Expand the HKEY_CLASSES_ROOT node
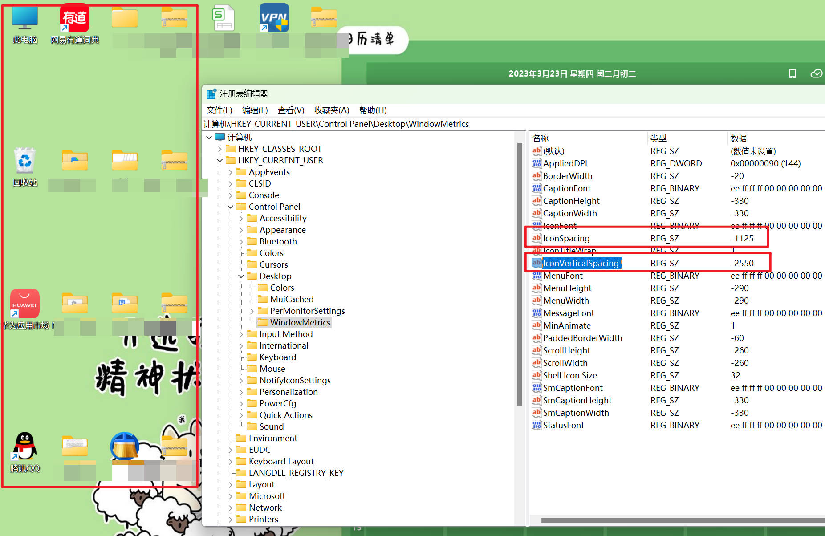Screen dimensions: 825x536 tap(220, 149)
